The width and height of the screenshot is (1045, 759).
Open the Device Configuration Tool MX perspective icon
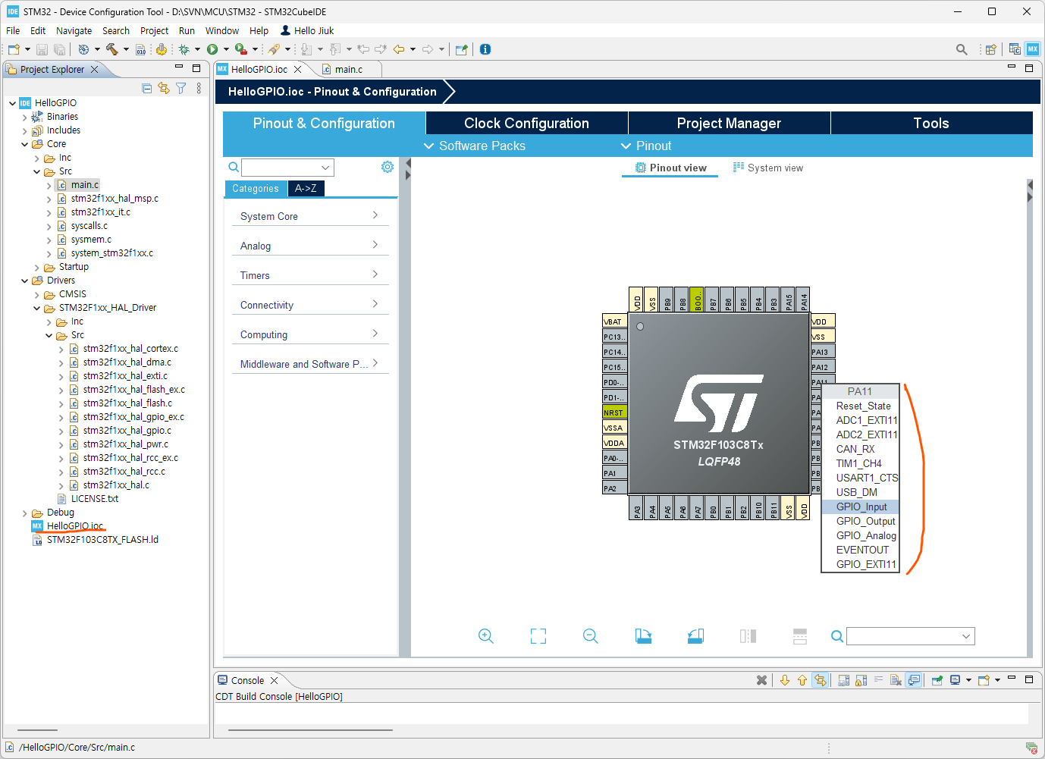pyautogui.click(x=1033, y=49)
